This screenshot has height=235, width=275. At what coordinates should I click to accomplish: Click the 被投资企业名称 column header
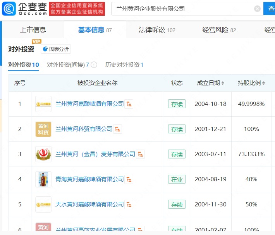98,83
